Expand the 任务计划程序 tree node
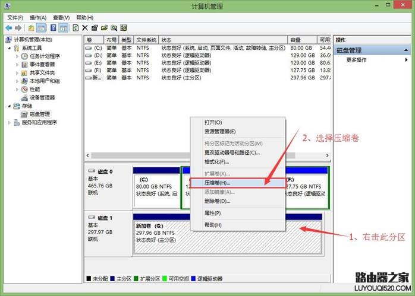 17,56
